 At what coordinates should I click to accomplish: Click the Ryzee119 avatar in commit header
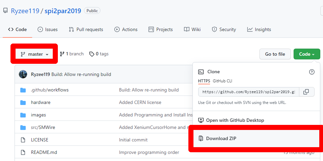click(23, 74)
